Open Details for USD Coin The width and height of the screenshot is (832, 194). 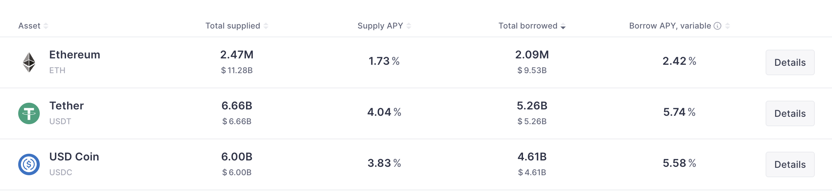(x=790, y=164)
